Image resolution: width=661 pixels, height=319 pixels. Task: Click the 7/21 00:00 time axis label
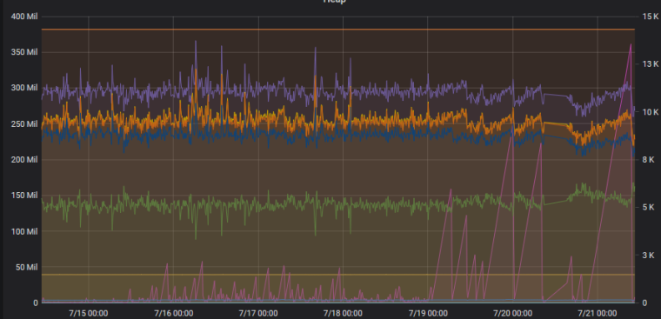pos(598,314)
